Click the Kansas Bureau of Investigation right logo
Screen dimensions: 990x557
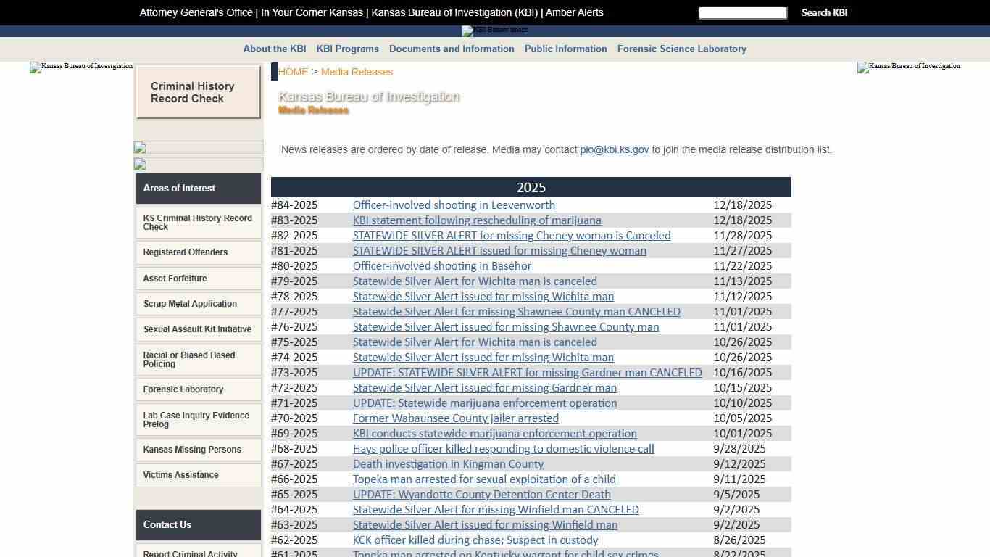[x=908, y=67]
